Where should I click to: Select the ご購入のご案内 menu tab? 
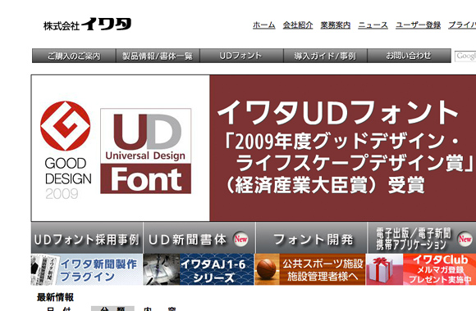[74, 56]
